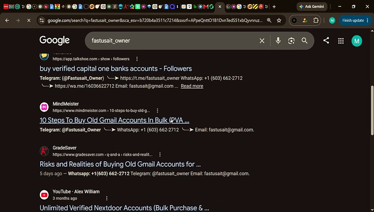Go back with the browser back arrow
Screen dimensions: 374x212
[7, 20]
